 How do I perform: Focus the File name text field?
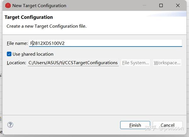coord(106,43)
